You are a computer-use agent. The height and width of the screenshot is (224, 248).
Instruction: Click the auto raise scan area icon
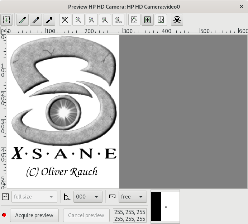pyautogui.click(x=148, y=20)
